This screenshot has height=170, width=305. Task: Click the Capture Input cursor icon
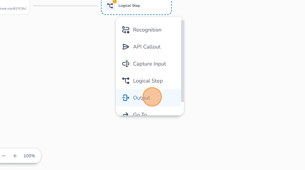pyautogui.click(x=125, y=64)
